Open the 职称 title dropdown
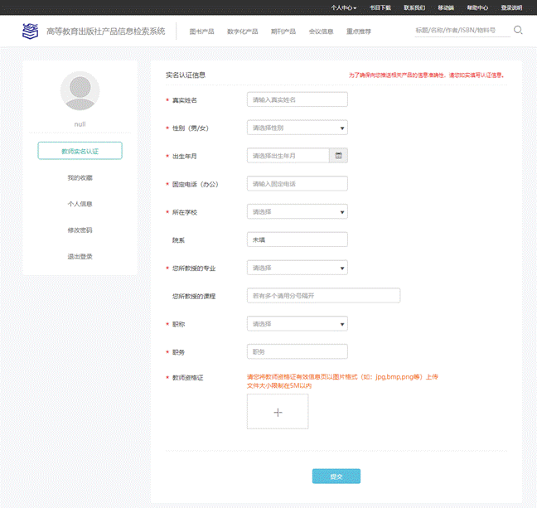The image size is (537, 508). click(x=297, y=323)
